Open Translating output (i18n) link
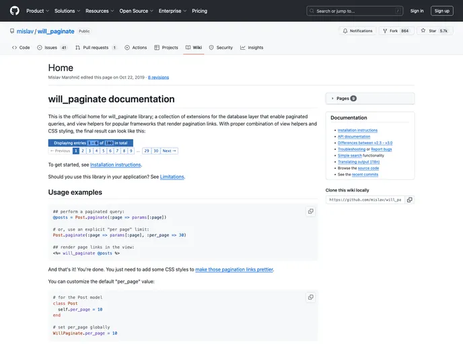This screenshot has height=344, width=463. (x=359, y=162)
